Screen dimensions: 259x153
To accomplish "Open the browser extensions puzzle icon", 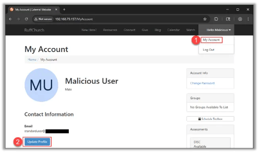I will pyautogui.click(x=216, y=19).
